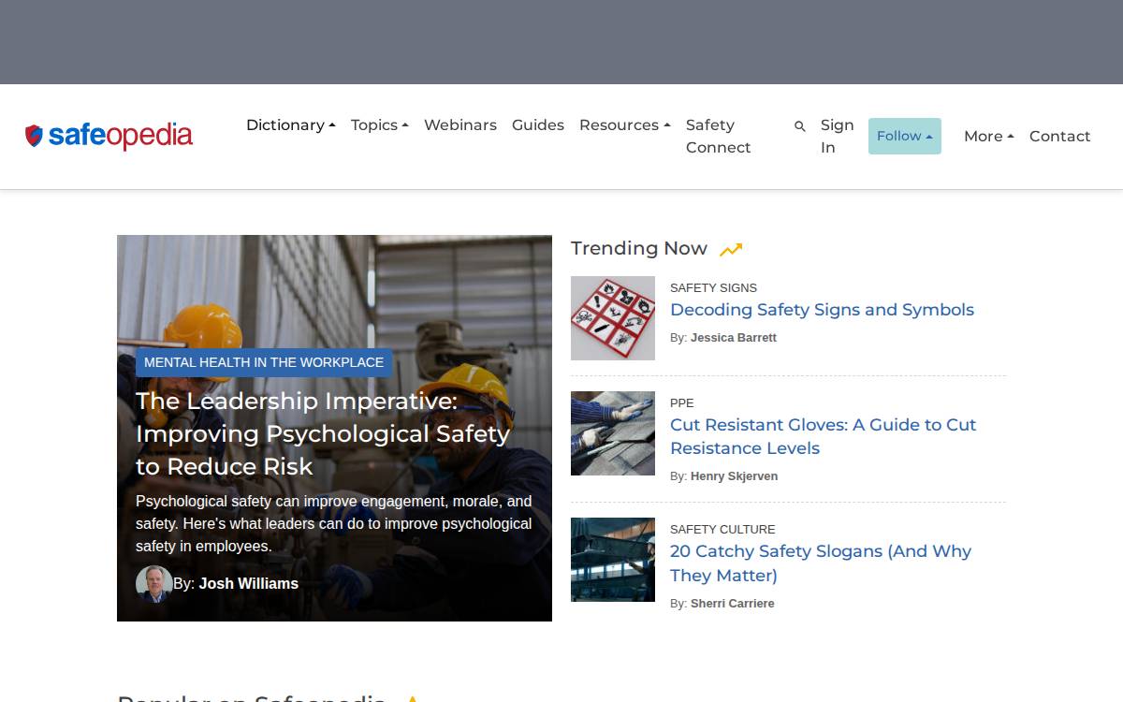This screenshot has width=1123, height=702.
Task: Expand the Resources dropdown menu
Action: pyautogui.click(x=625, y=124)
